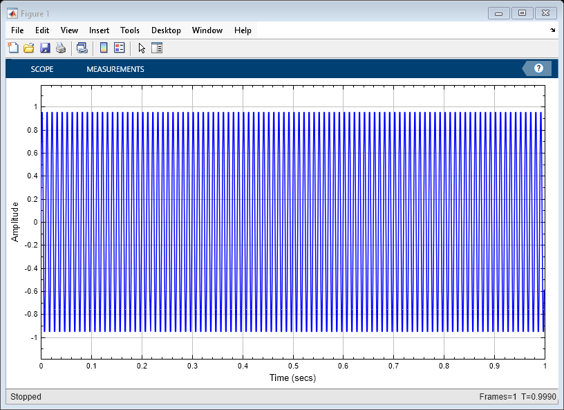Click the MATLAB logo in the title bar
The height and width of the screenshot is (410, 564).
(x=12, y=14)
